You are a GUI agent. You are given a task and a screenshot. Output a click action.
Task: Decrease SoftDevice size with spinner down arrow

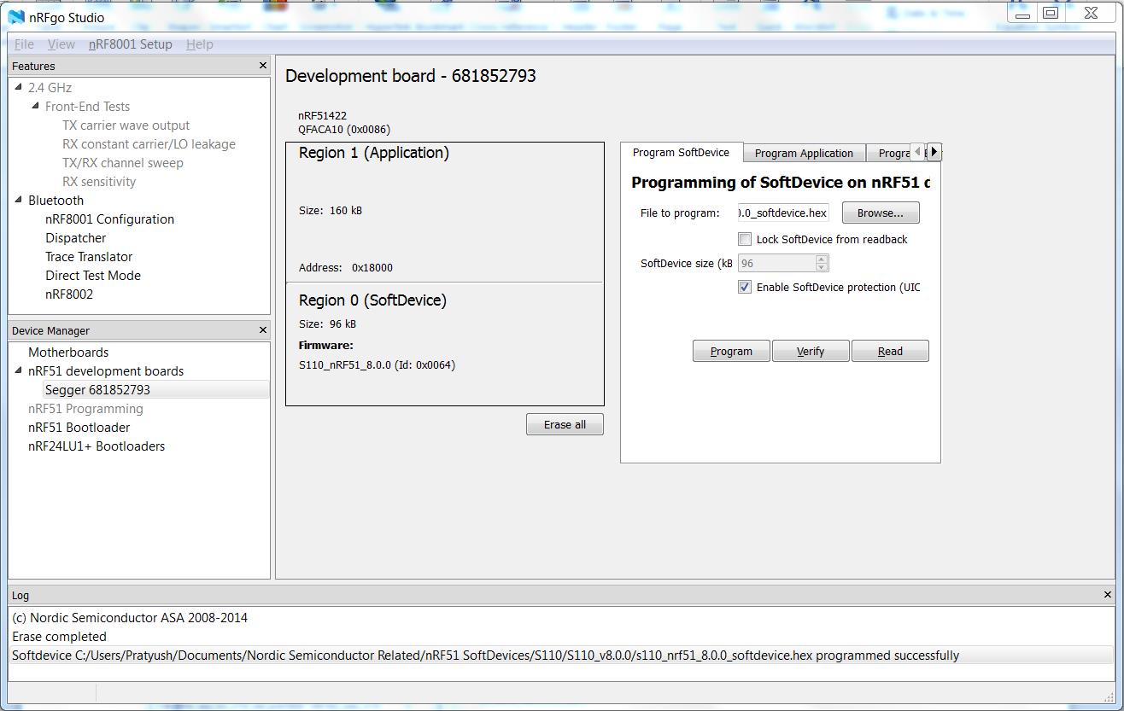[821, 267]
